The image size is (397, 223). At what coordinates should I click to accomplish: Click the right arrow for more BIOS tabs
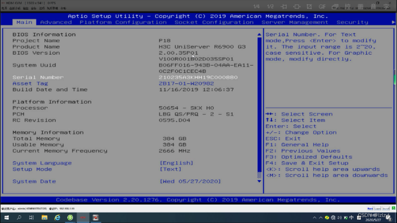(393, 22)
